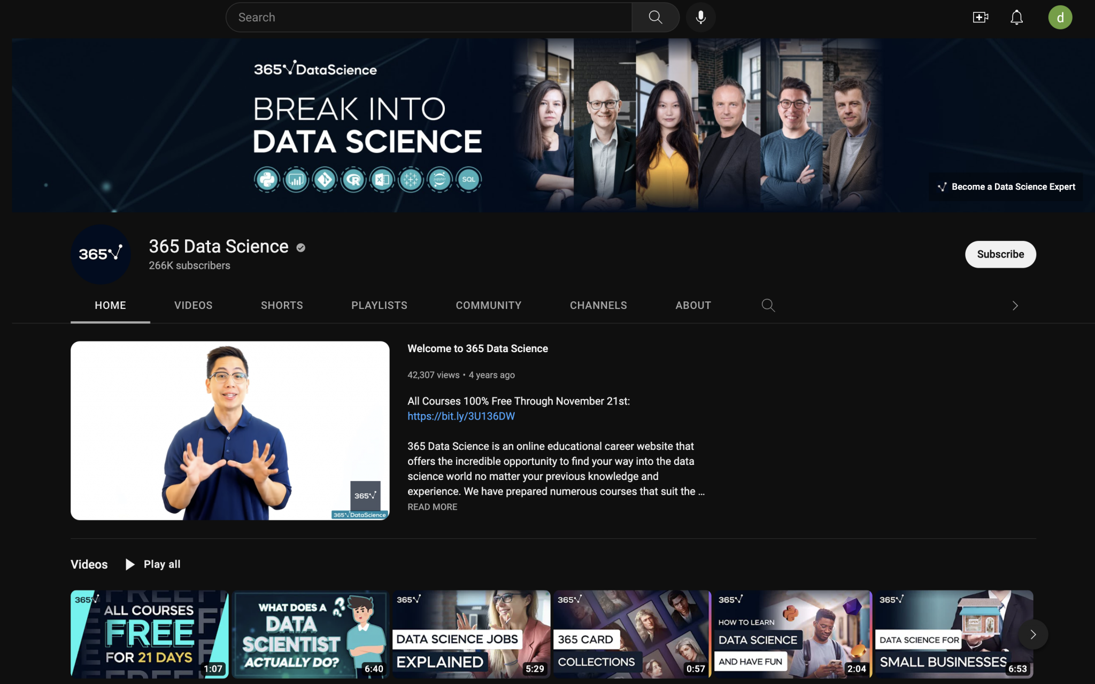Open the bit.ly free courses link
The image size is (1095, 684).
pyautogui.click(x=461, y=416)
